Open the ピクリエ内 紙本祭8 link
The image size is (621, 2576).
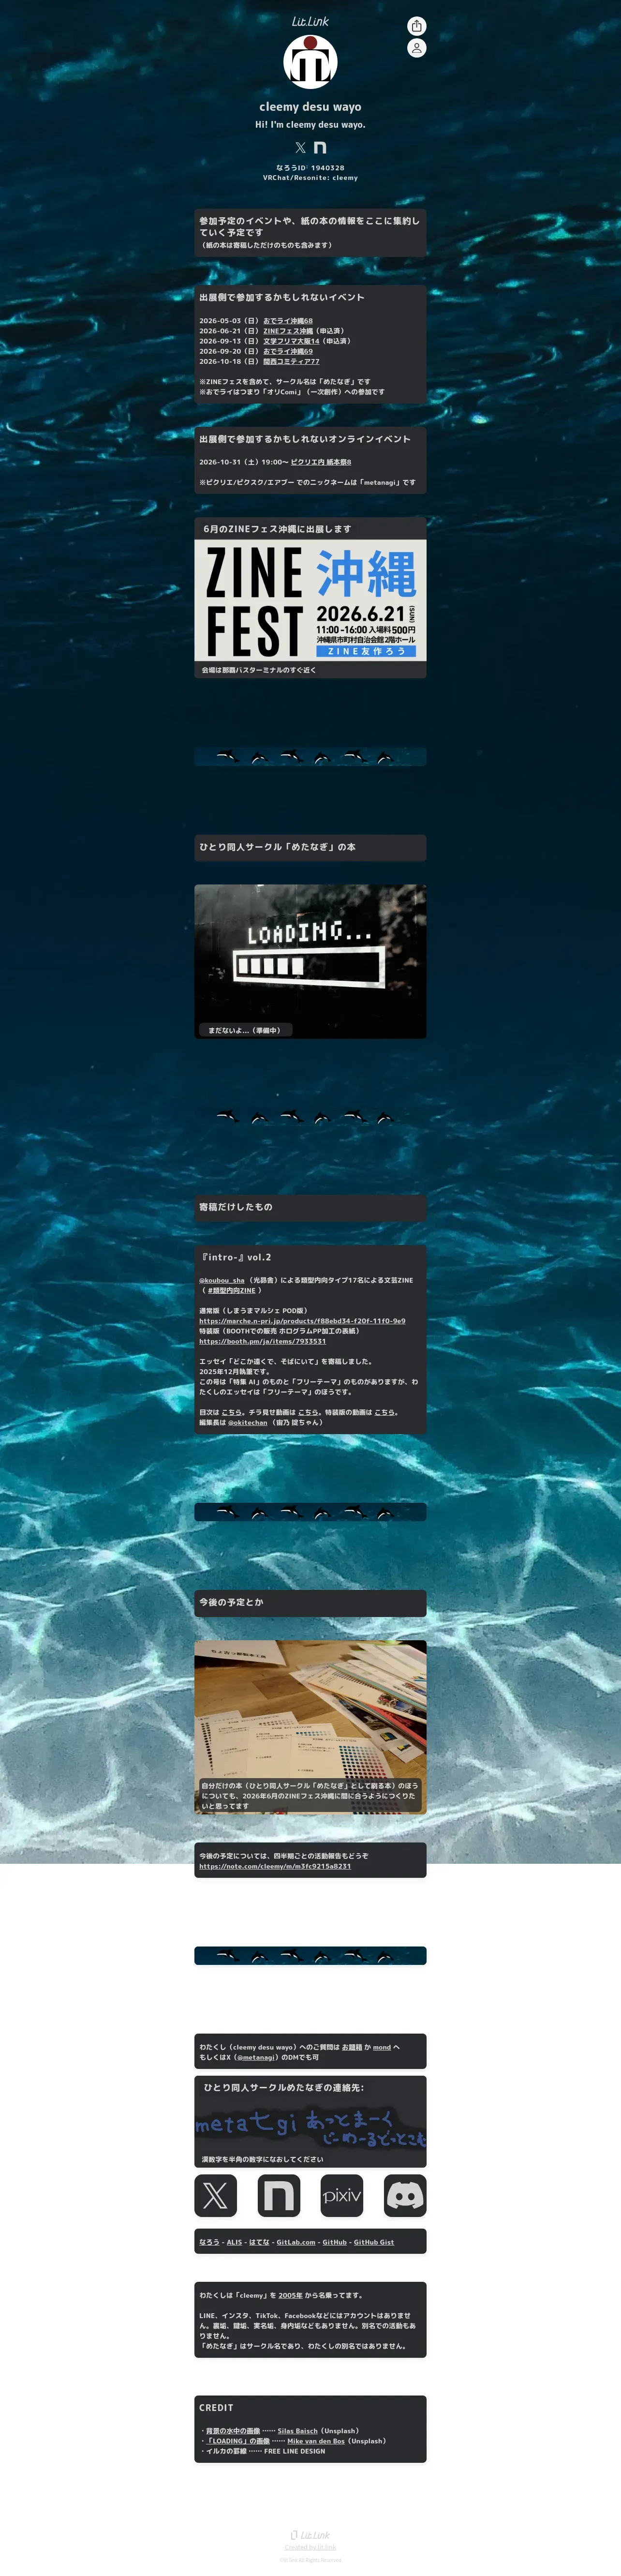click(x=321, y=462)
